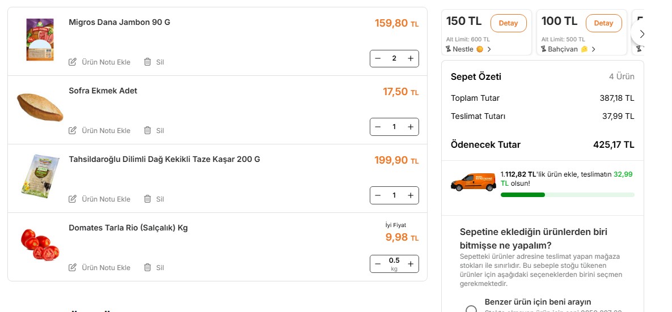Click pencil note icon for Domates Tarla Rio
Viewport: 672px width, 312px height.
click(x=73, y=267)
